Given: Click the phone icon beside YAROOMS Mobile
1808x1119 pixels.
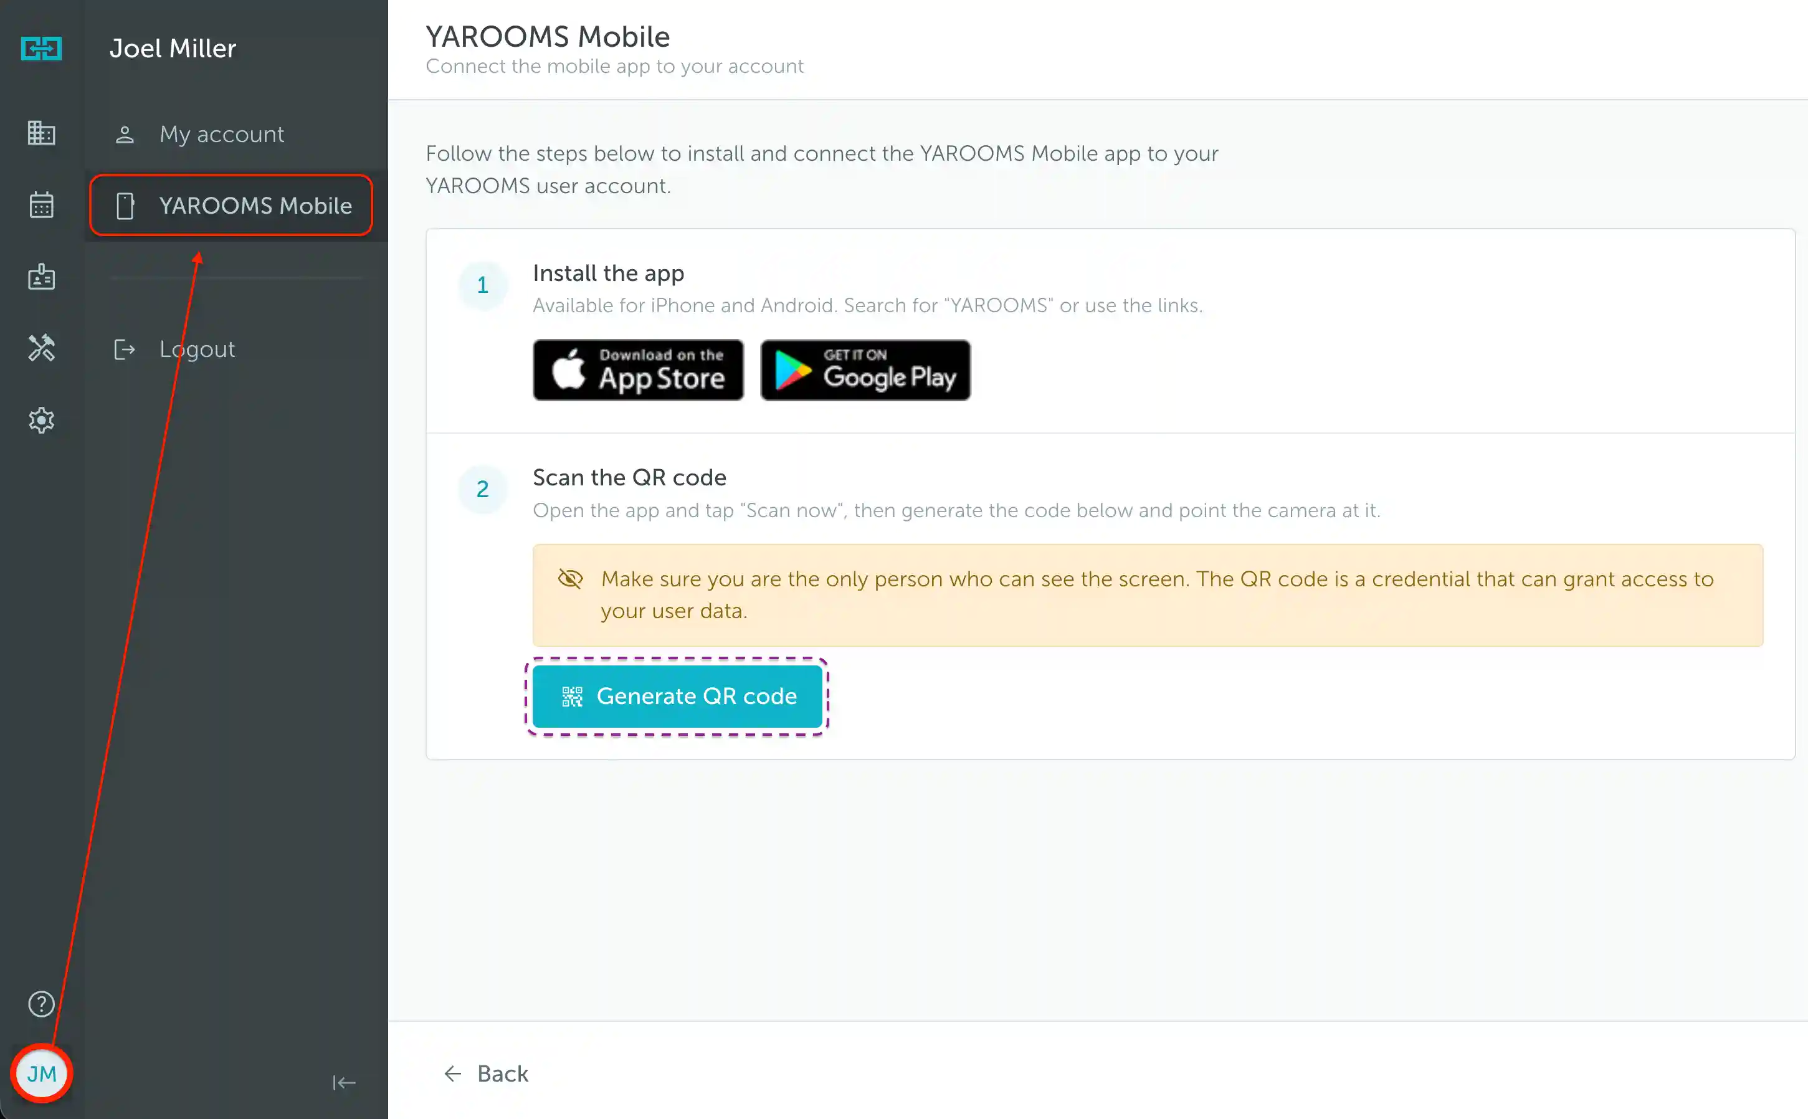Looking at the screenshot, I should pyautogui.click(x=125, y=206).
